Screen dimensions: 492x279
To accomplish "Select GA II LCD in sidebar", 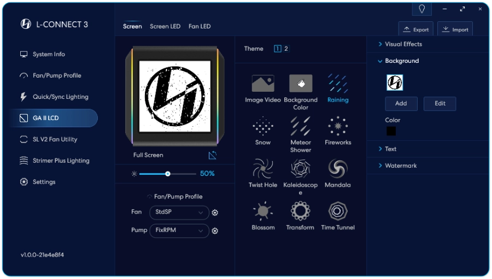I will [54, 118].
